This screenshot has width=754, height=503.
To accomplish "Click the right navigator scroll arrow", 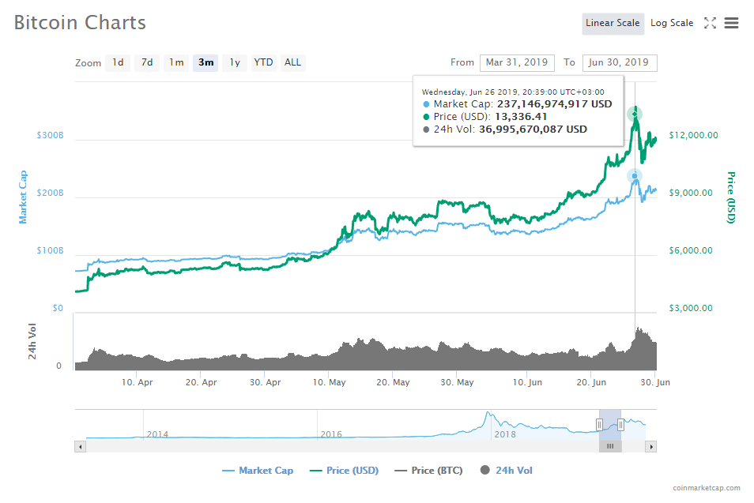I will tap(651, 446).
